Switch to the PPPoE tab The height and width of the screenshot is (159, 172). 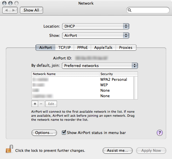(82, 47)
